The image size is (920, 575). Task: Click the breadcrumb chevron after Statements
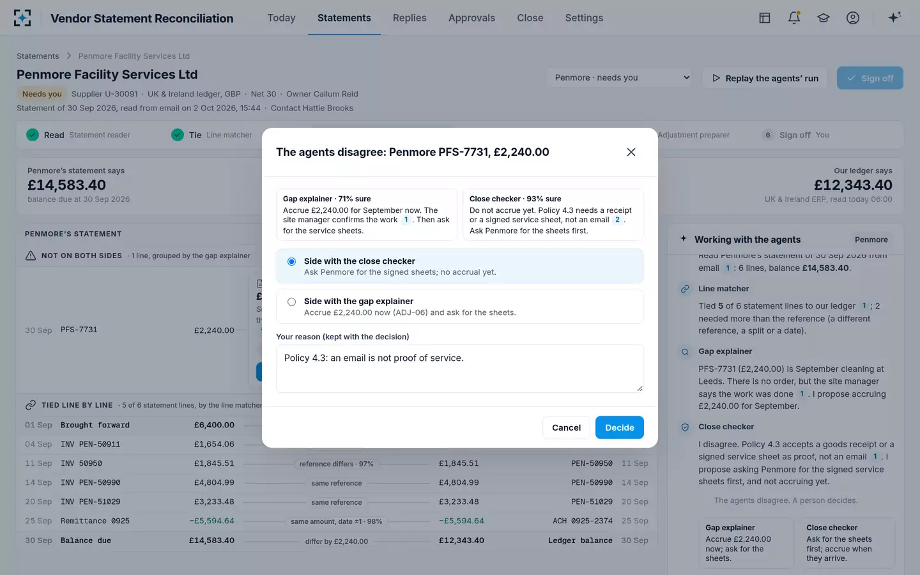[x=69, y=56]
